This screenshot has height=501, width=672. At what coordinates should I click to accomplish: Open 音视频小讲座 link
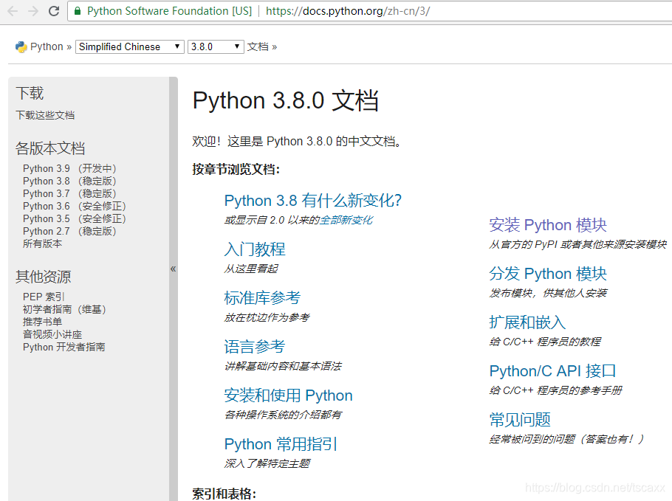pos(52,334)
